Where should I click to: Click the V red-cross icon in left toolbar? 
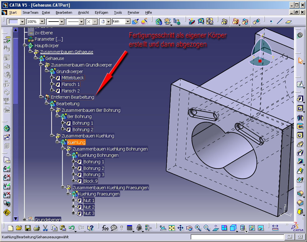(7, 195)
